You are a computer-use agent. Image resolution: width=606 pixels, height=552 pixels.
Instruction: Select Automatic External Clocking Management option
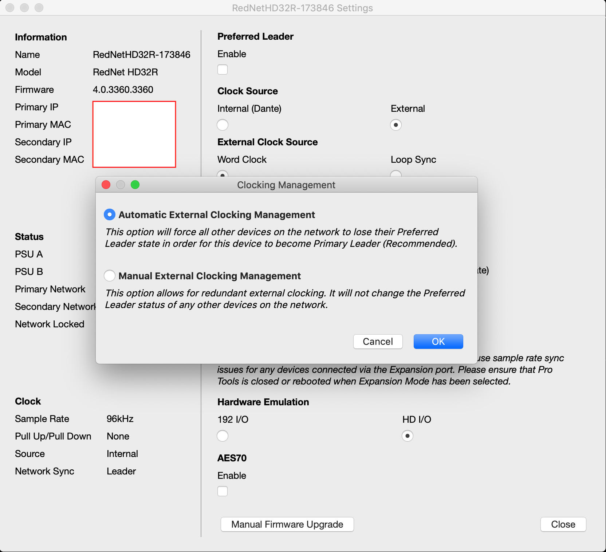pos(109,214)
